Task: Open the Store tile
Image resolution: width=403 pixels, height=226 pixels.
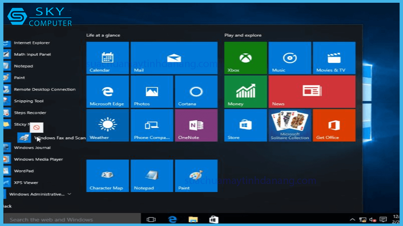Action: click(246, 125)
